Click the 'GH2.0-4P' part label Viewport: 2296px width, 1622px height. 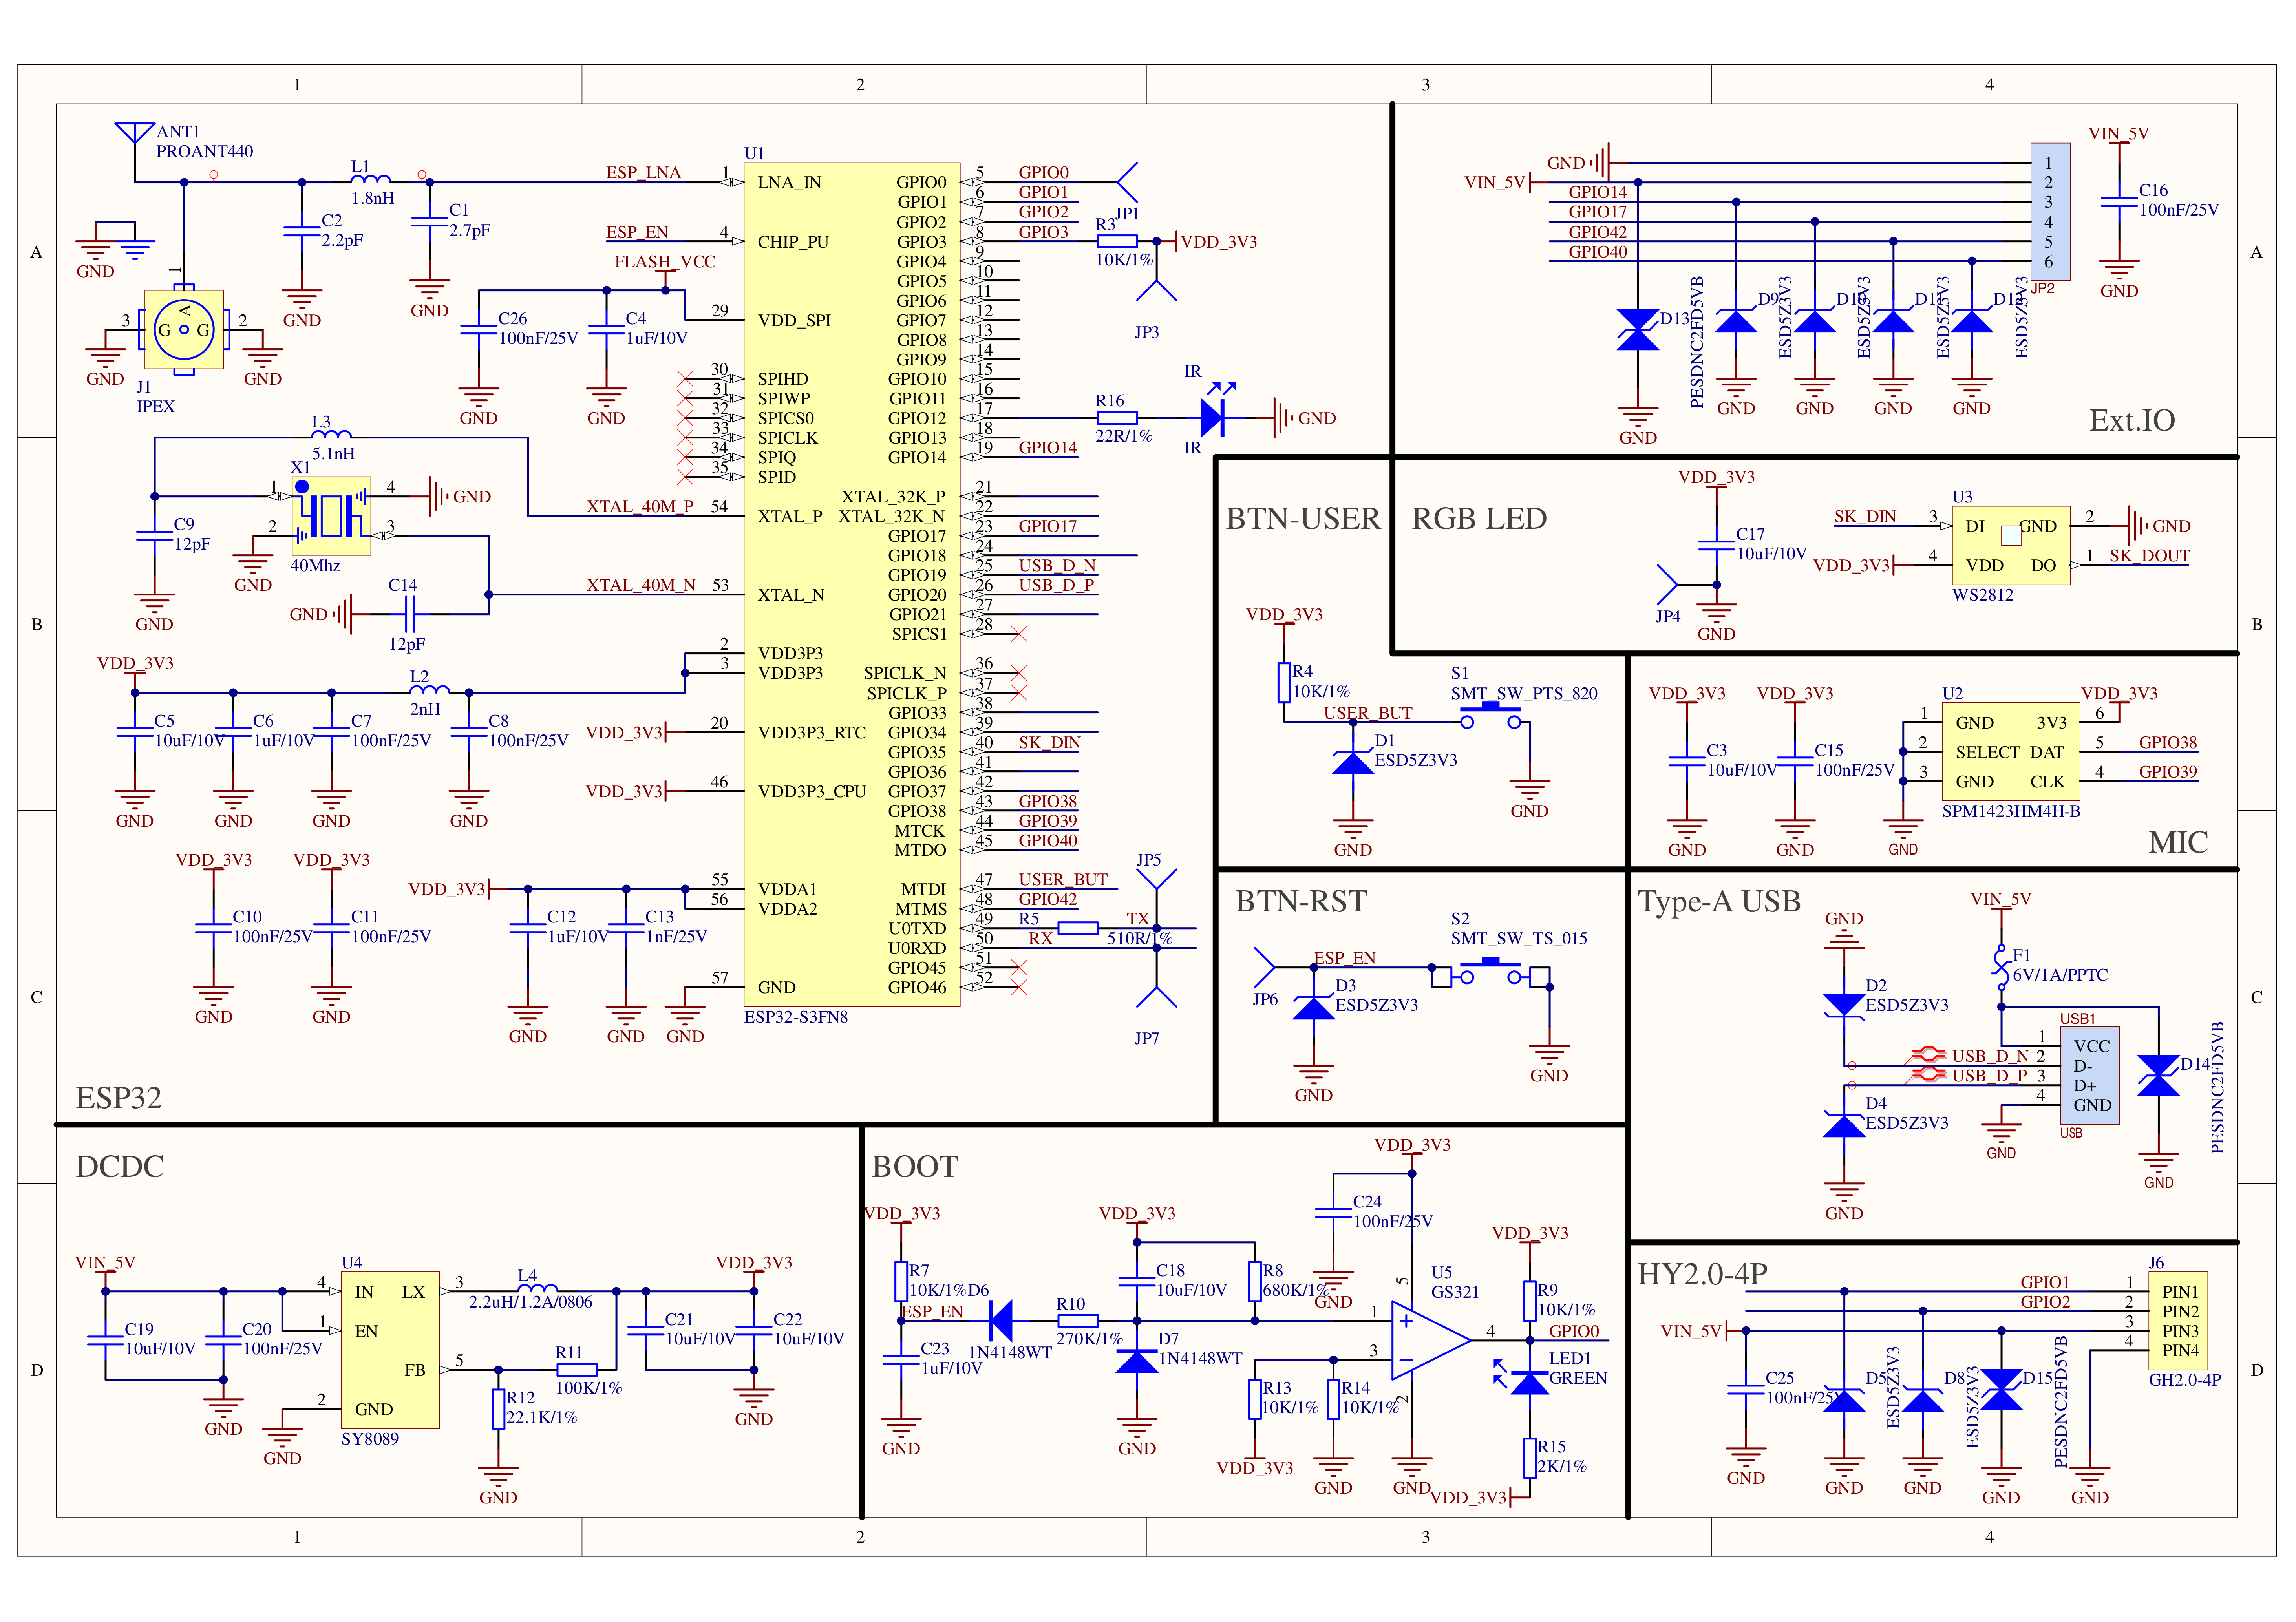pos(2185,1380)
